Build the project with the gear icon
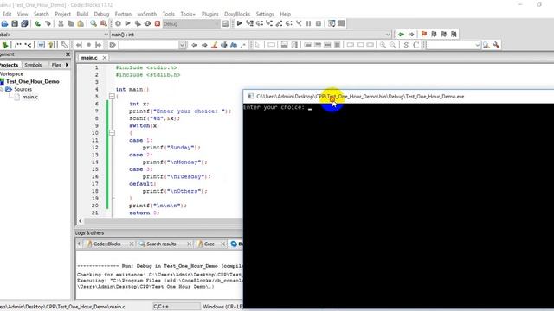The height and width of the screenshot is (311, 554). click(118, 23)
